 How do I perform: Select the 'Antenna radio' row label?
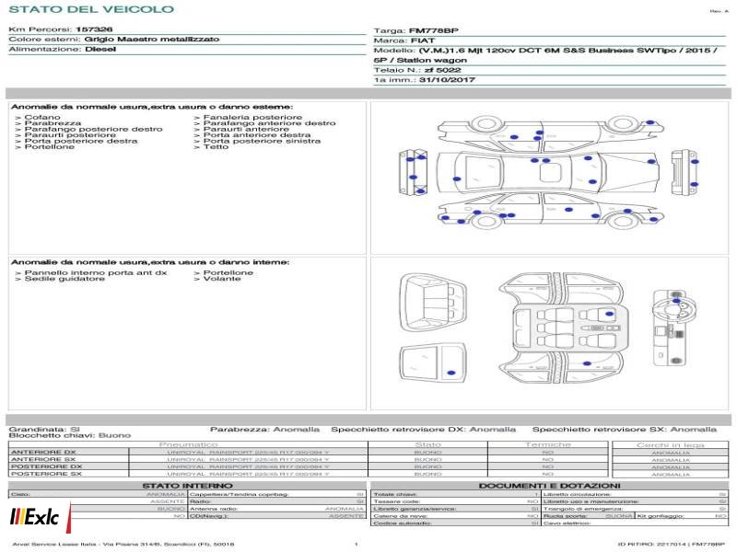214,509
